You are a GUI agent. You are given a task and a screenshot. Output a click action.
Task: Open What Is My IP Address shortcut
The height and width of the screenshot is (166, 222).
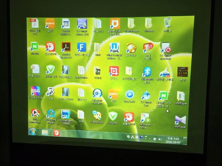[114, 51]
